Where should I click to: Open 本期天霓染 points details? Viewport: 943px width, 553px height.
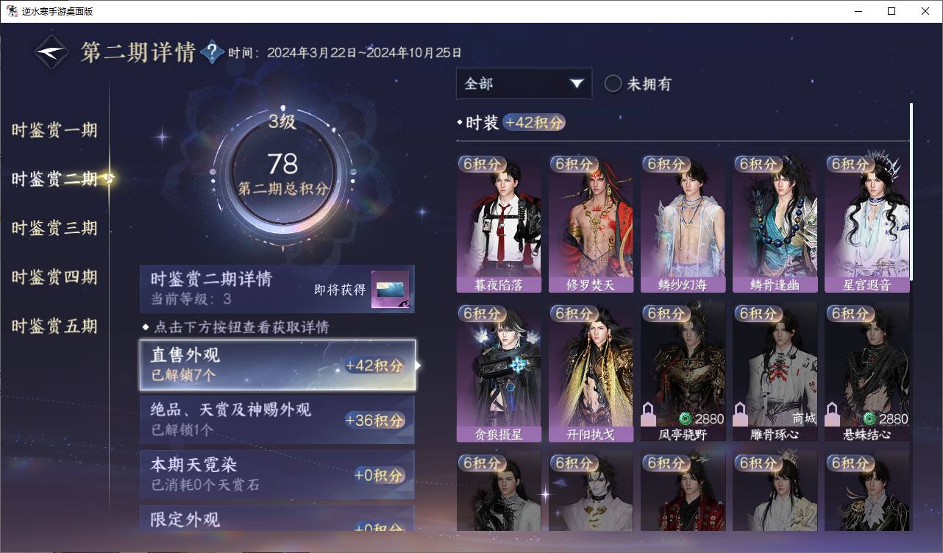[x=277, y=474]
